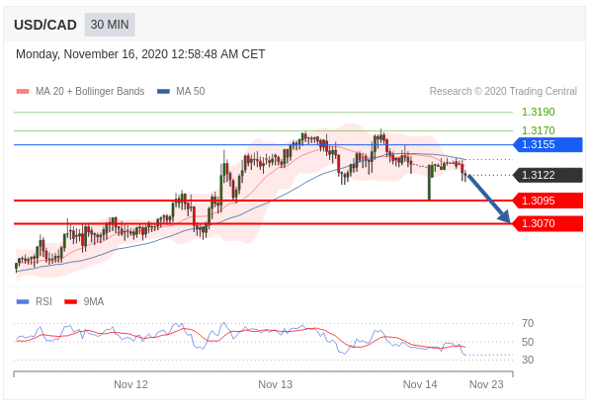
Task: Click the 1.3170 green resistance label
Action: coord(539,130)
